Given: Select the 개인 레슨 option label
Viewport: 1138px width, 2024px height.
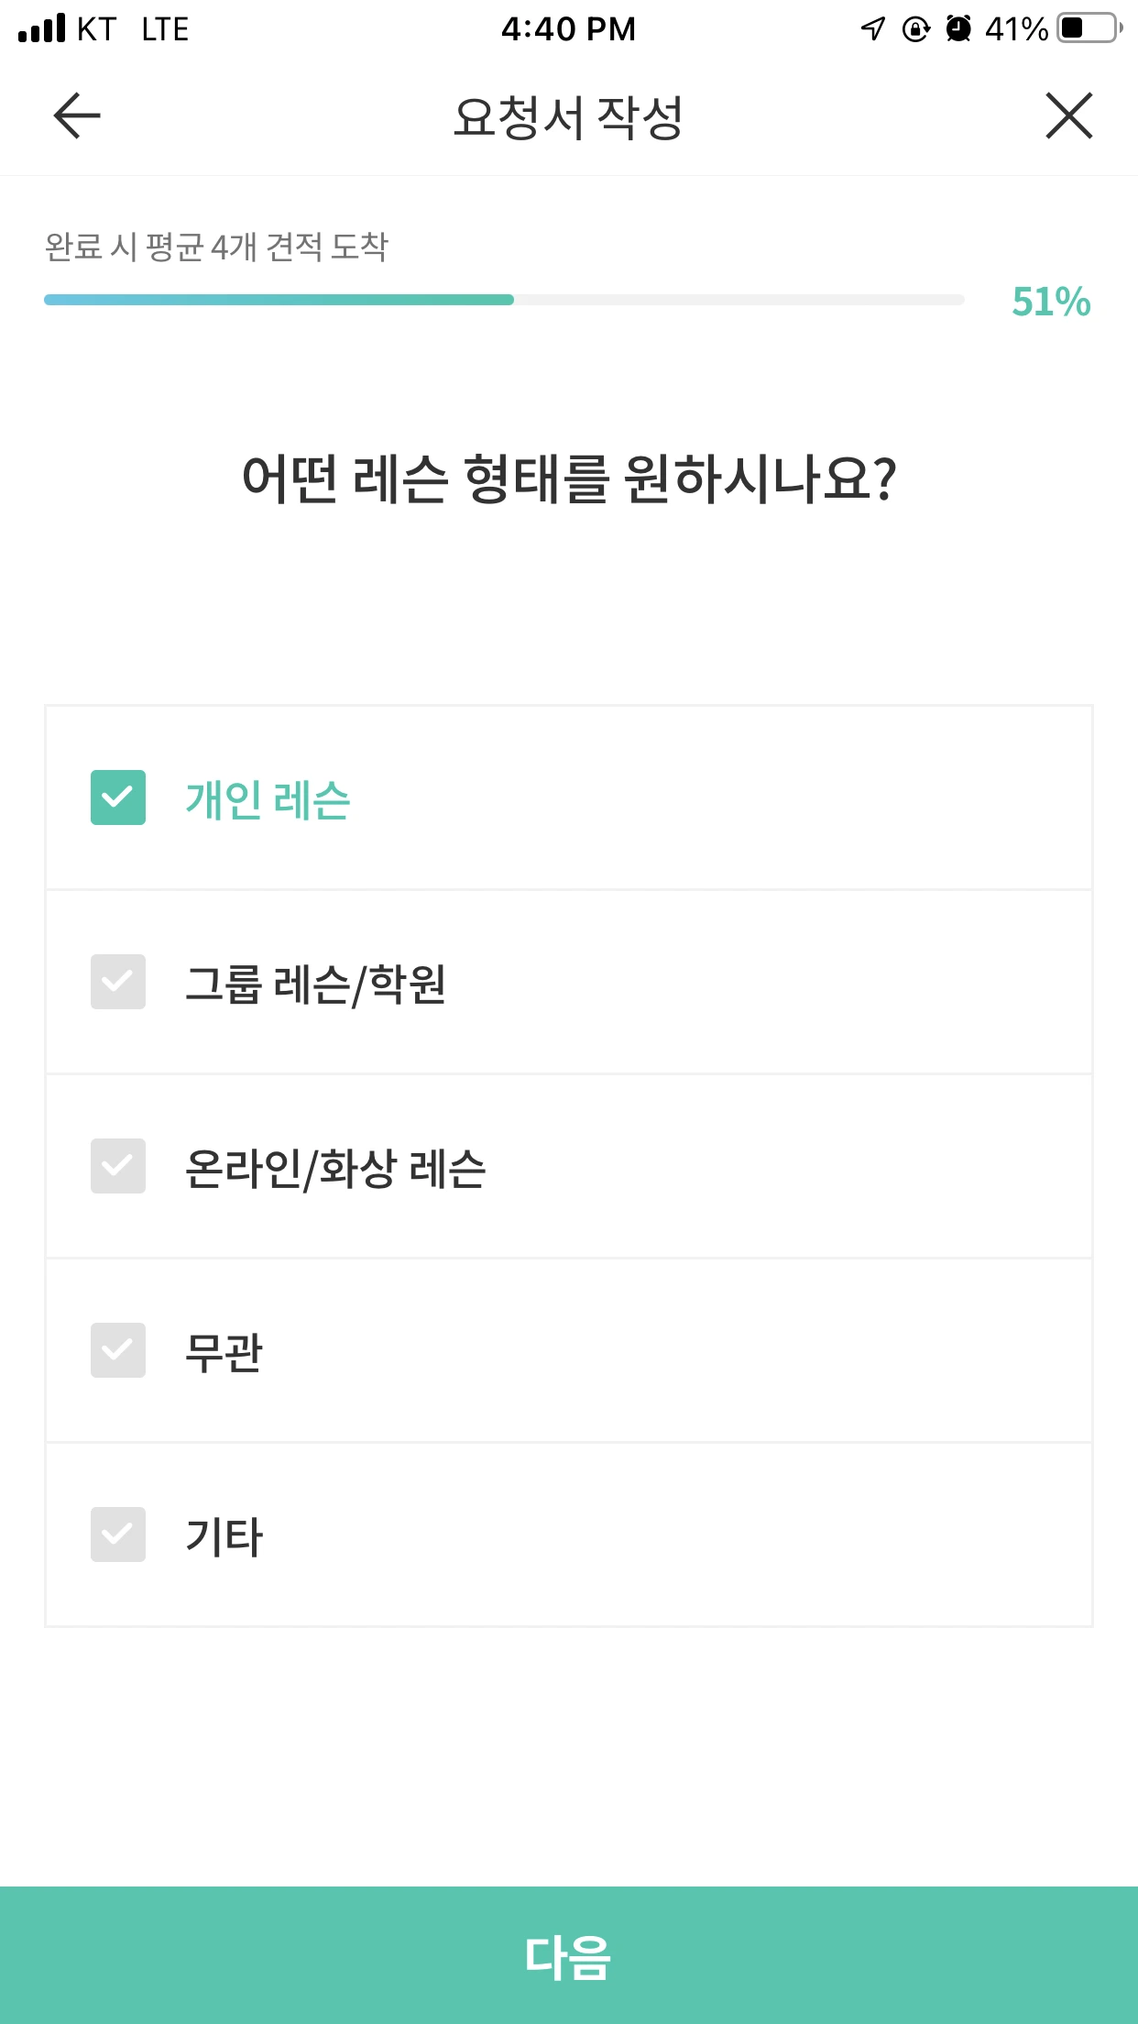Looking at the screenshot, I should coord(268,799).
